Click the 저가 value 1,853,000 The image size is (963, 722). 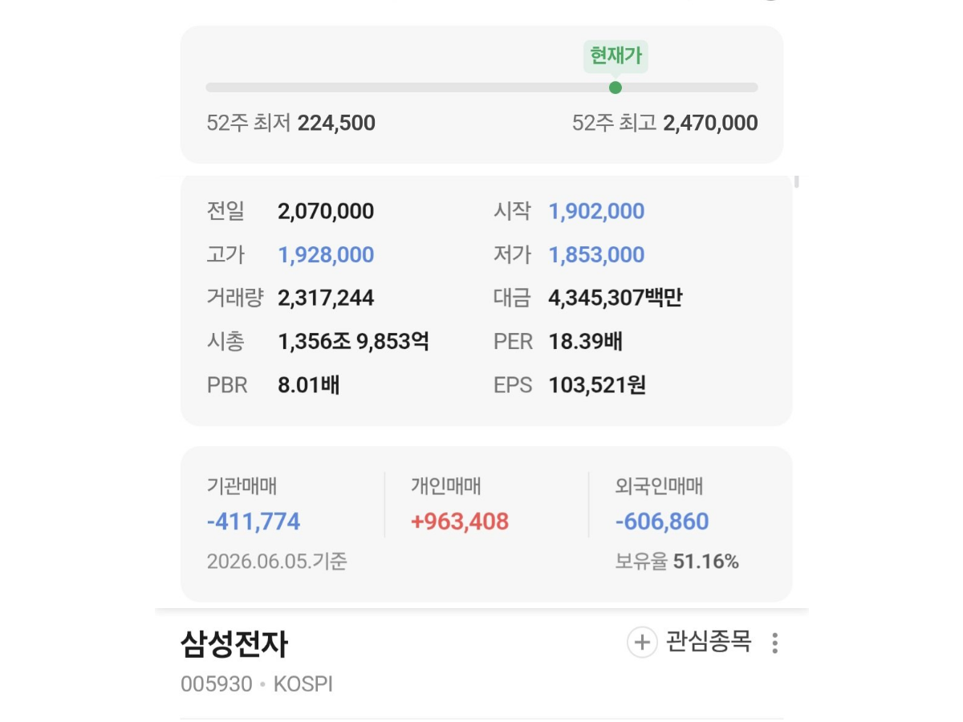[596, 255]
